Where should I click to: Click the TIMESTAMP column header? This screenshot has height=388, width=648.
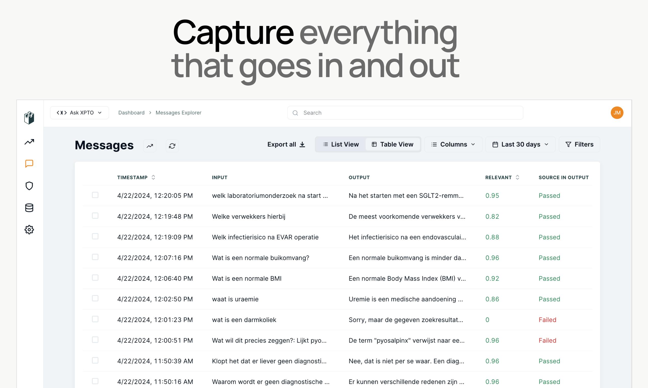132,177
